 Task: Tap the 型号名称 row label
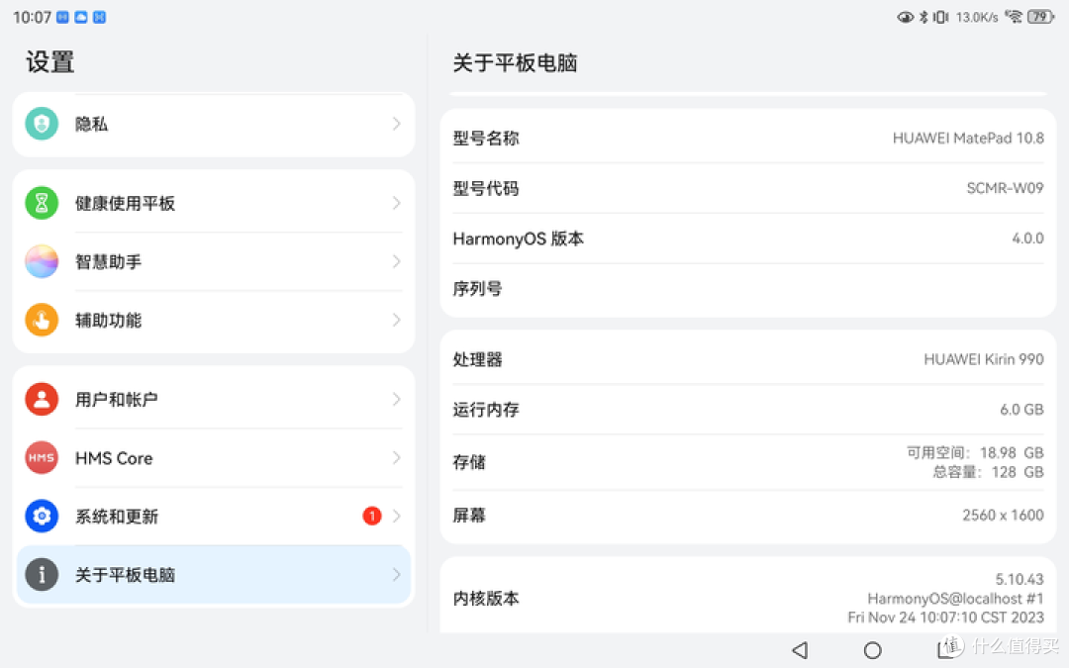[x=486, y=139]
